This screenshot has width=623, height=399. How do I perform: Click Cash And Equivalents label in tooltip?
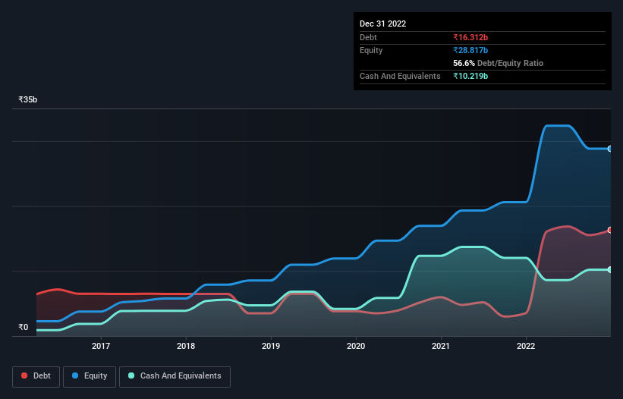pos(400,76)
